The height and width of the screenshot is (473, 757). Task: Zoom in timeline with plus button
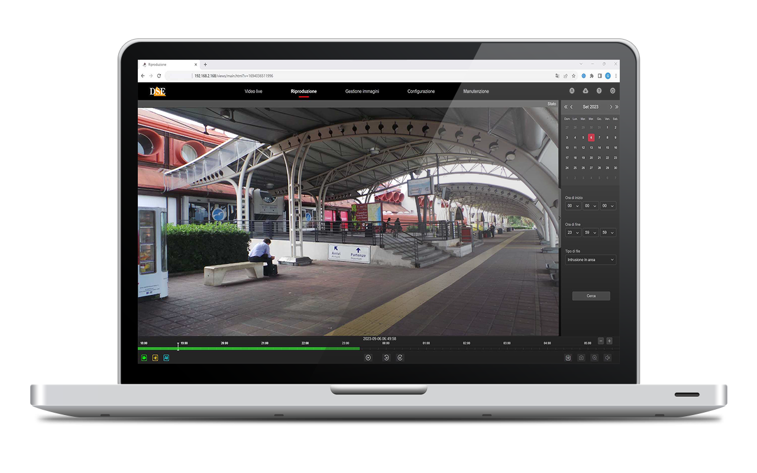609,341
